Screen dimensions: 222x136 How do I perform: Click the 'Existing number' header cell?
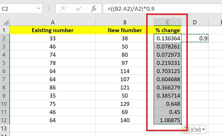(x=53, y=30)
